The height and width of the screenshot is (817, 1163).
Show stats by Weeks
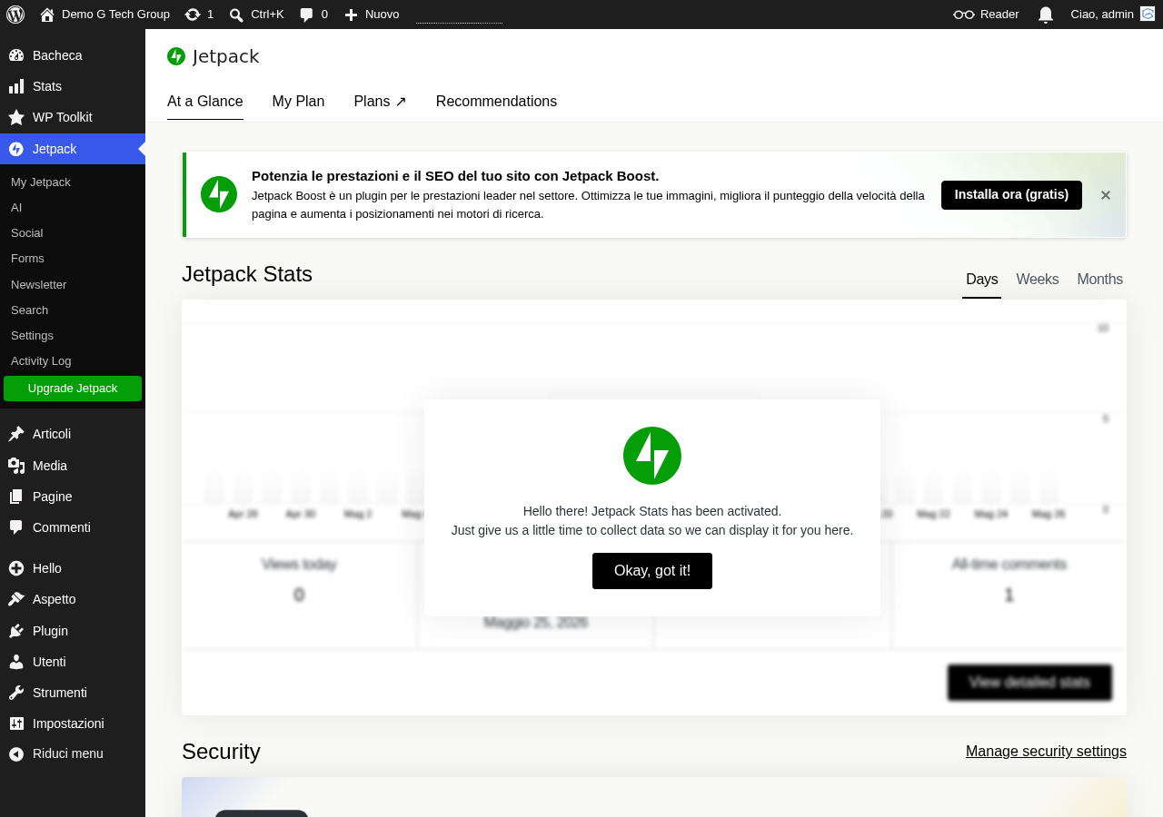click(1038, 280)
